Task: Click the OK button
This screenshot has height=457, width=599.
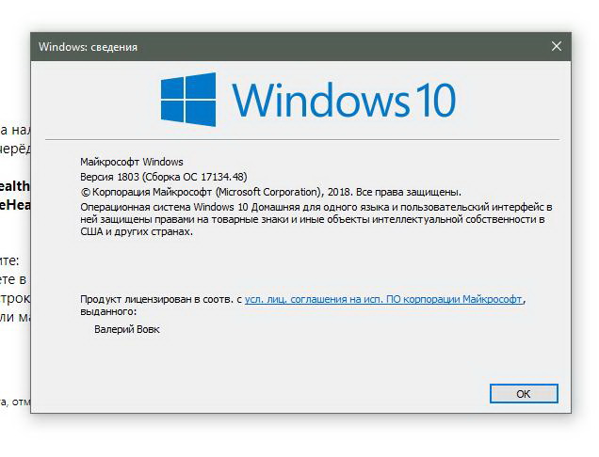Action: 524,393
